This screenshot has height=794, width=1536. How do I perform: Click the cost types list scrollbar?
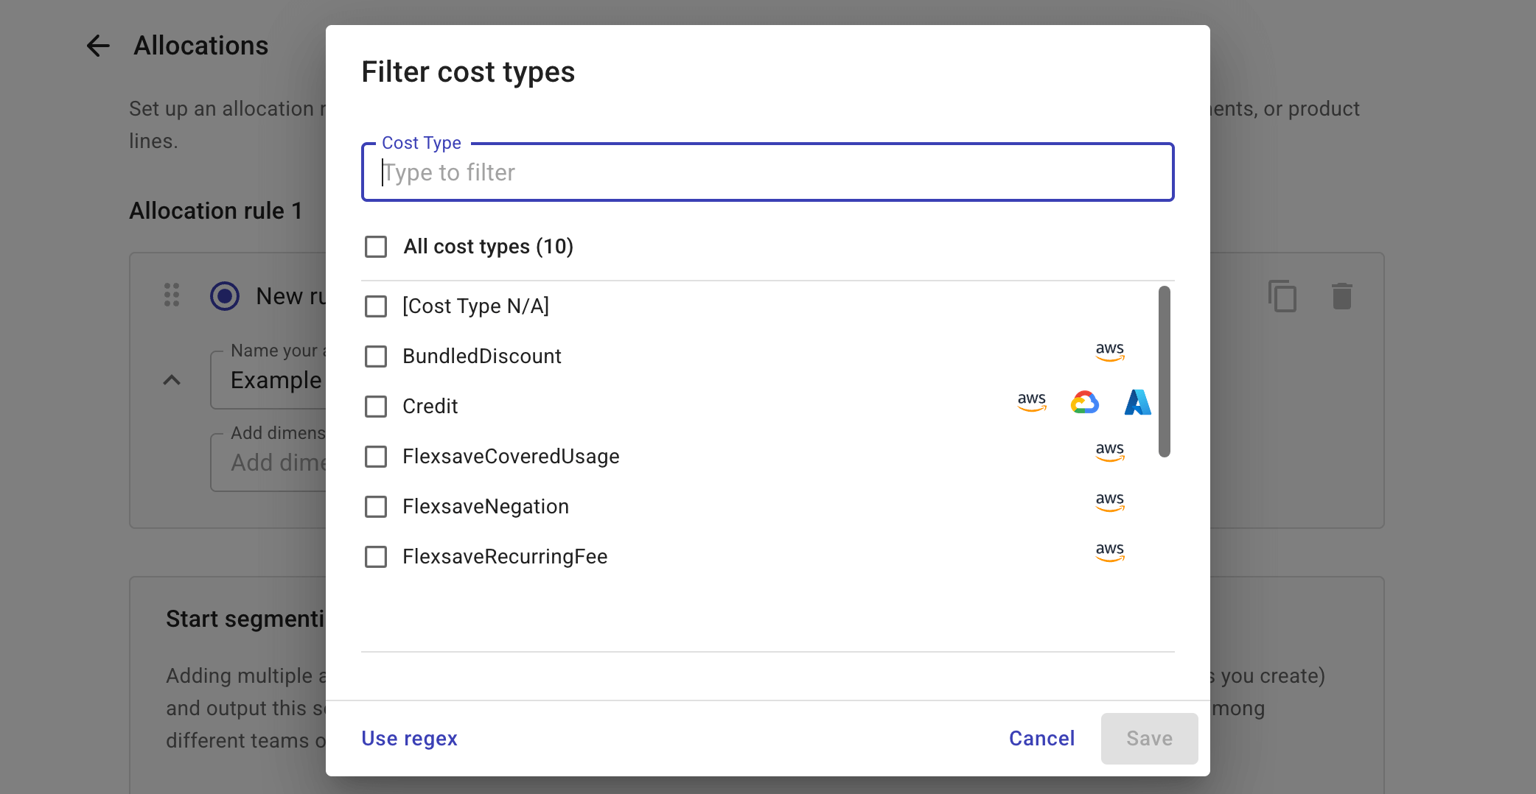coord(1165,371)
